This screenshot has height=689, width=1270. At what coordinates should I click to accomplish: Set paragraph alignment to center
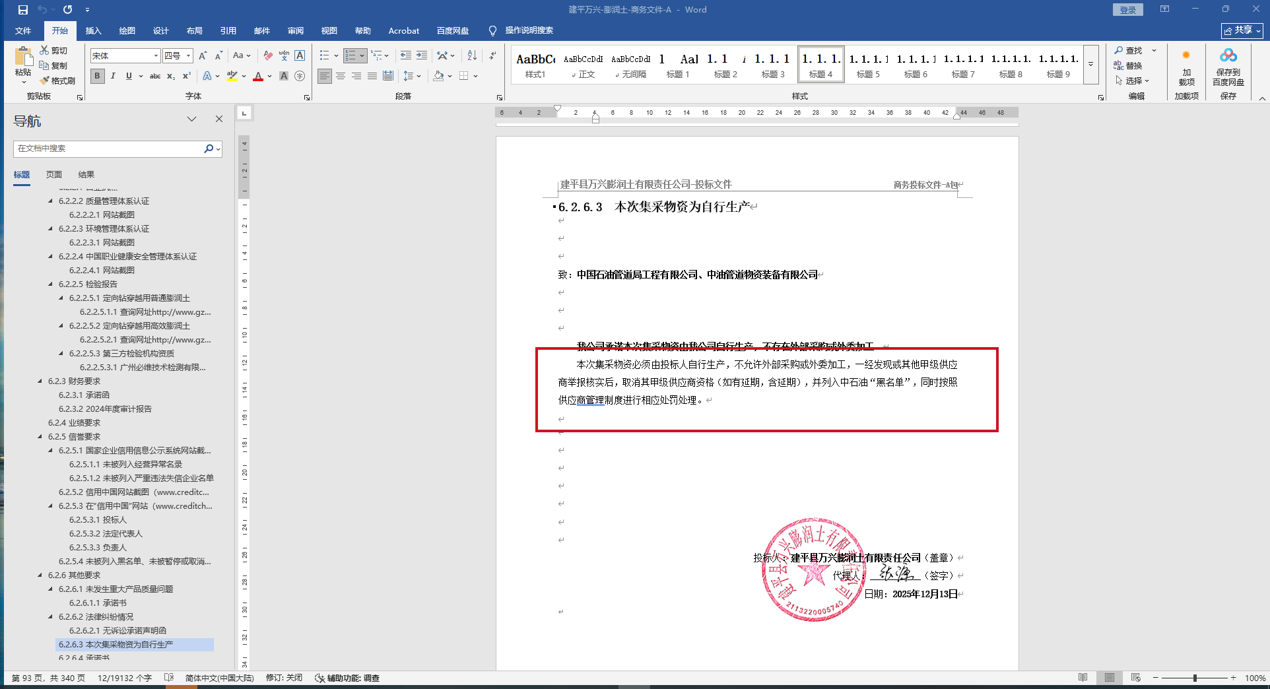341,76
